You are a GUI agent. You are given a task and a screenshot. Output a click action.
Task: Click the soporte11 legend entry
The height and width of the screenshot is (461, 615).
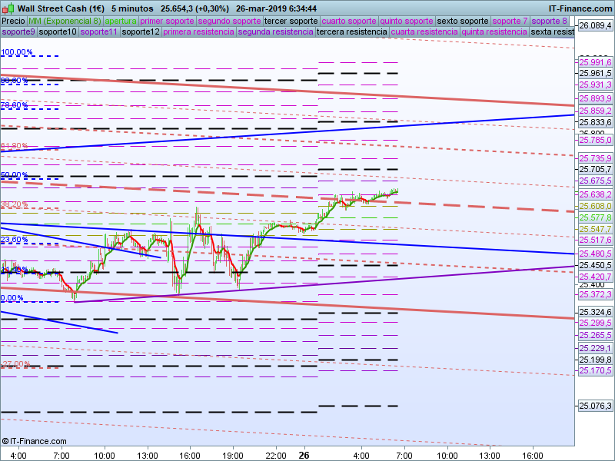pyautogui.click(x=99, y=32)
